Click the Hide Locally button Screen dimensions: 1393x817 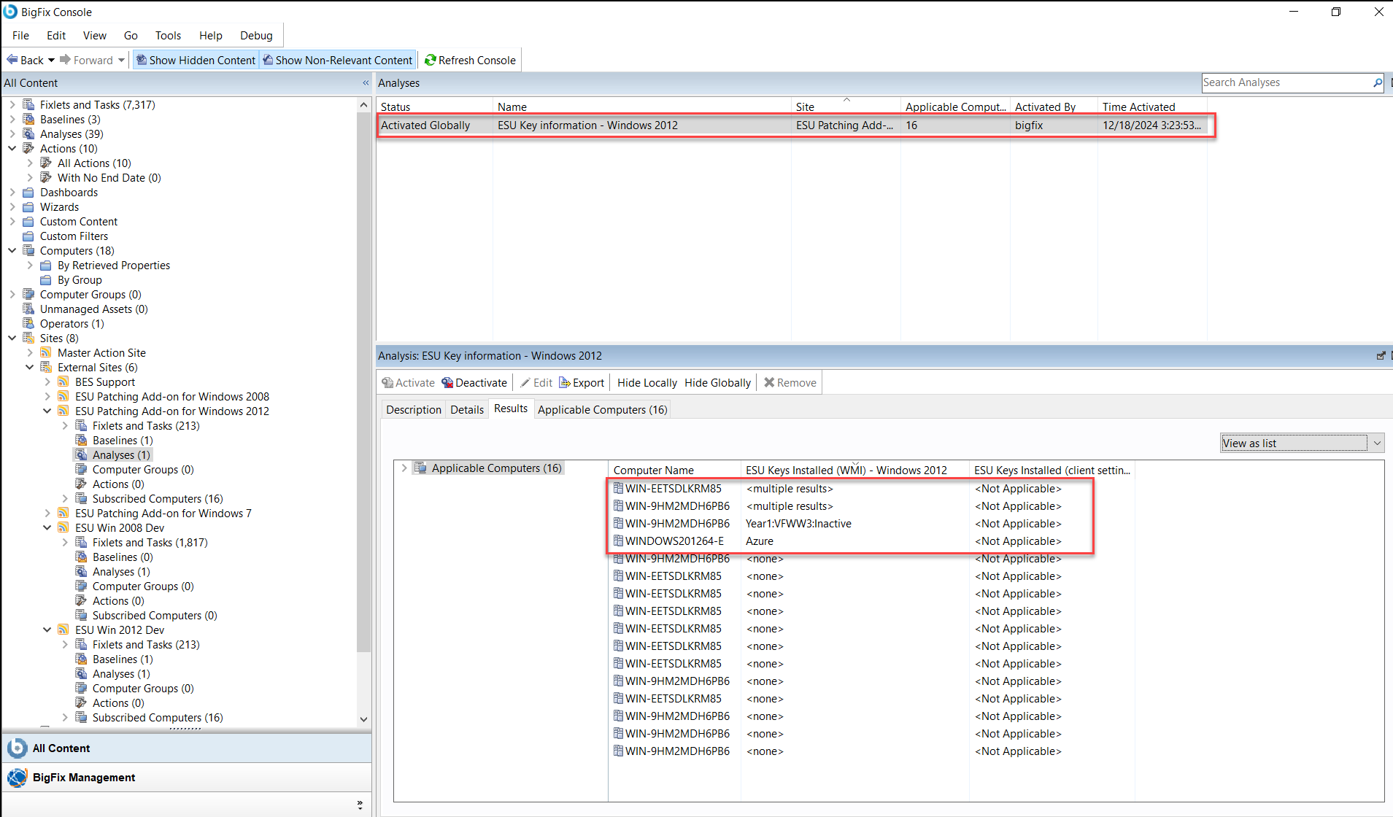[x=647, y=383]
